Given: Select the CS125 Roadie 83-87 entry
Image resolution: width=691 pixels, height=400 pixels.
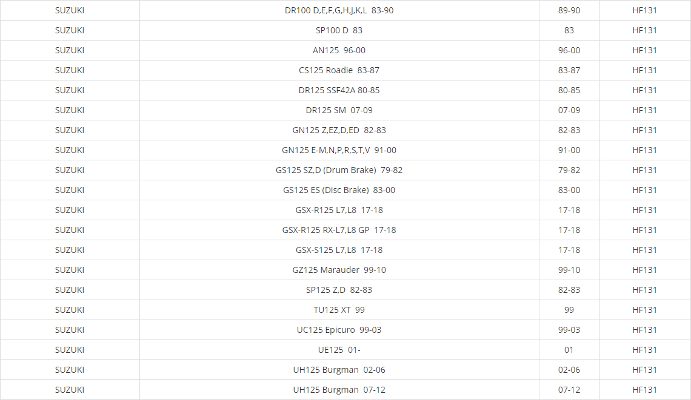Looking at the screenshot, I should pos(339,70).
